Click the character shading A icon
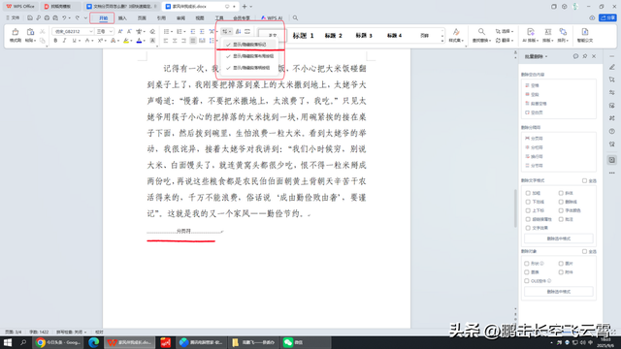Viewport: 621px width, 349px height. point(152,41)
